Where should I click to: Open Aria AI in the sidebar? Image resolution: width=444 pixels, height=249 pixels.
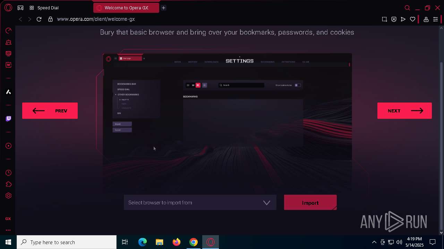[x=8, y=92]
